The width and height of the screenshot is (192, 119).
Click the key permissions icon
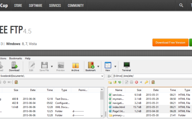pyautogui.click(x=146, y=82)
